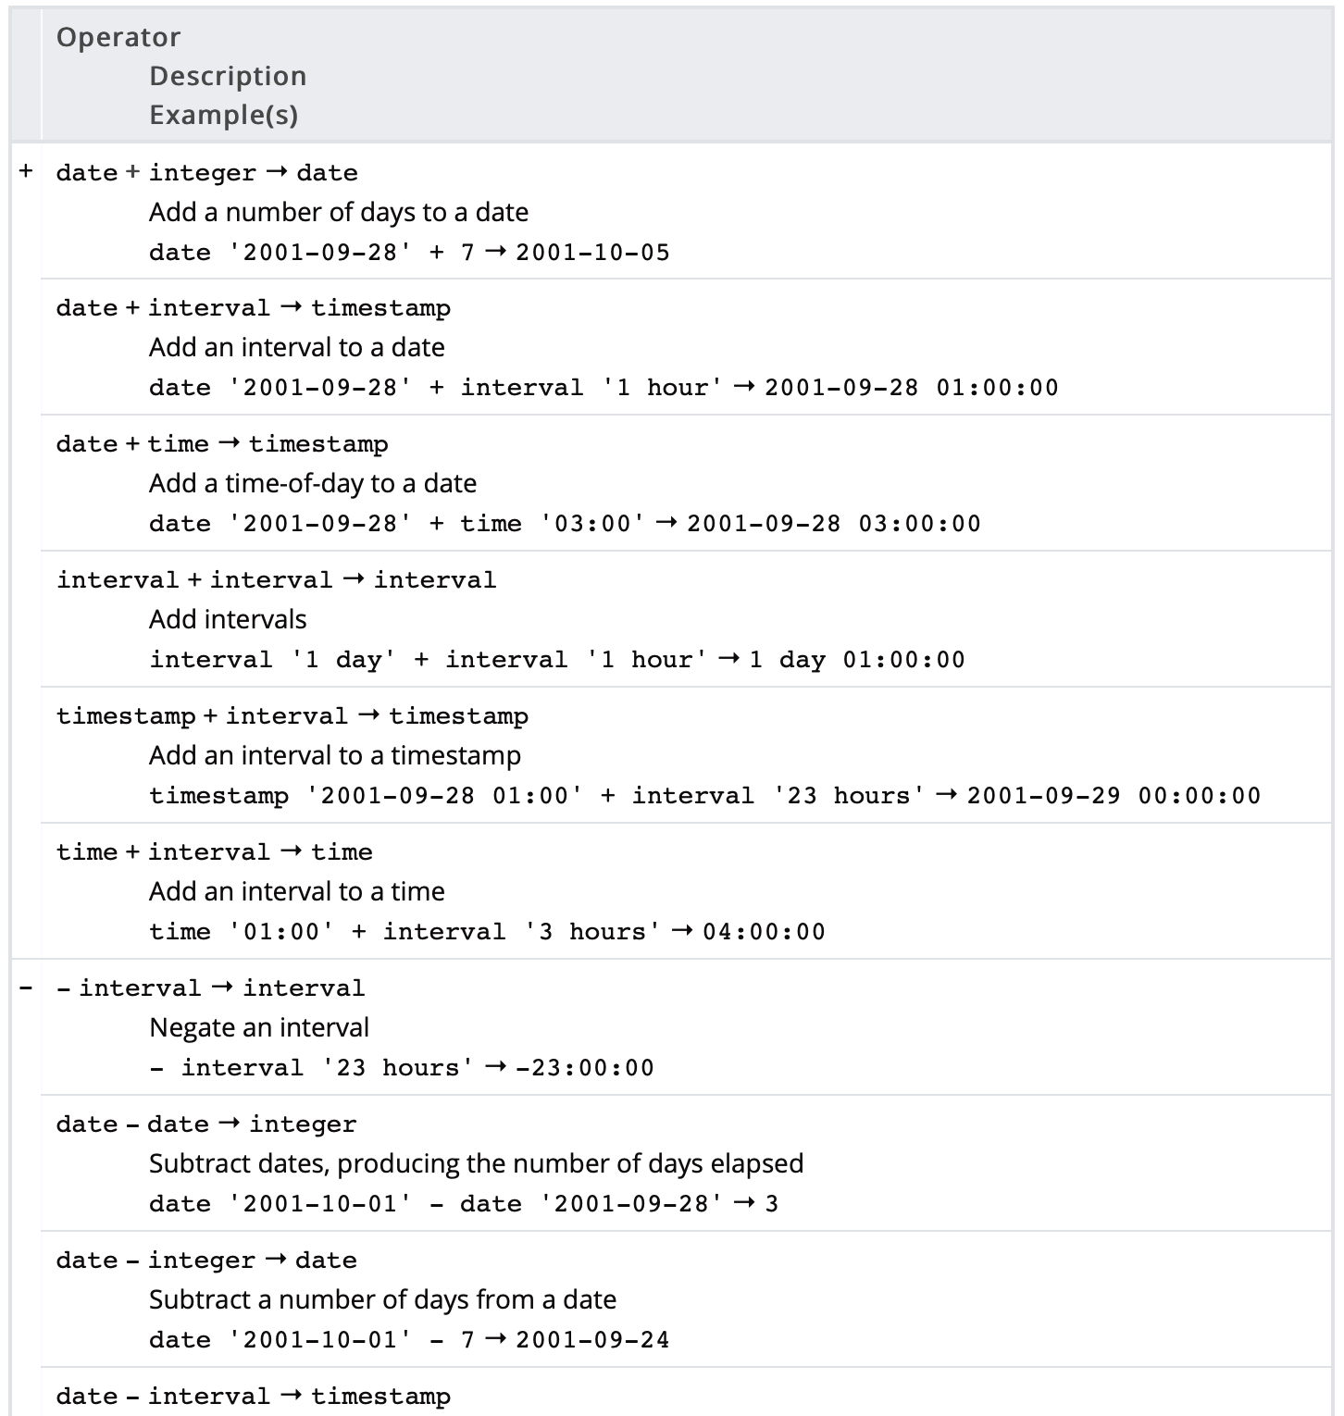Click 'Subtract a number of days from a date'
Screen dimensions: 1344x1416
click(x=382, y=1299)
